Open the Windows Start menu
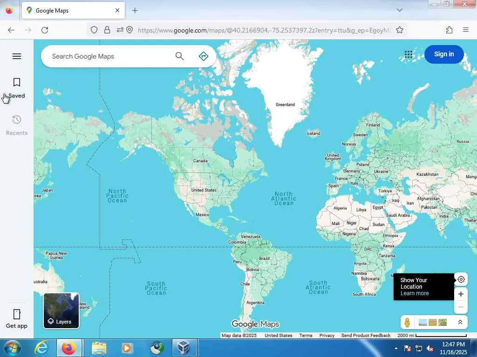Image resolution: width=477 pixels, height=357 pixels. (12, 348)
